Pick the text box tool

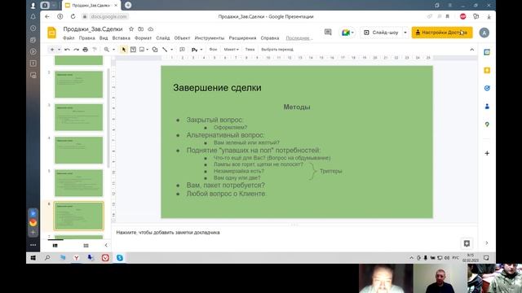133,50
